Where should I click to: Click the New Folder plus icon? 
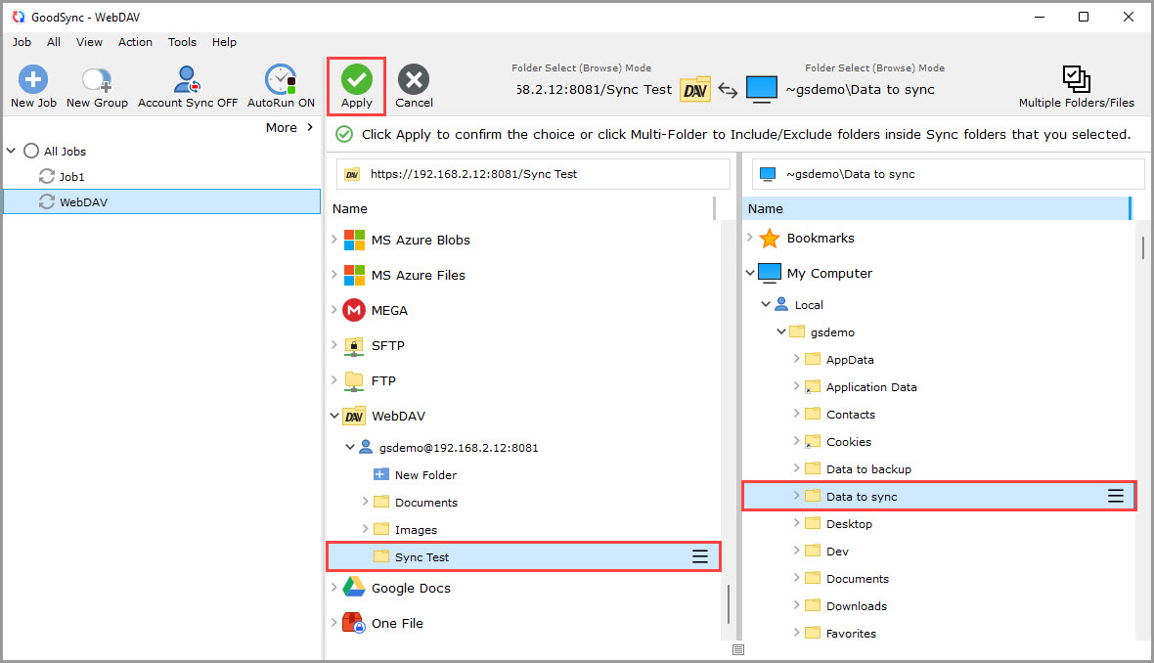pos(380,474)
